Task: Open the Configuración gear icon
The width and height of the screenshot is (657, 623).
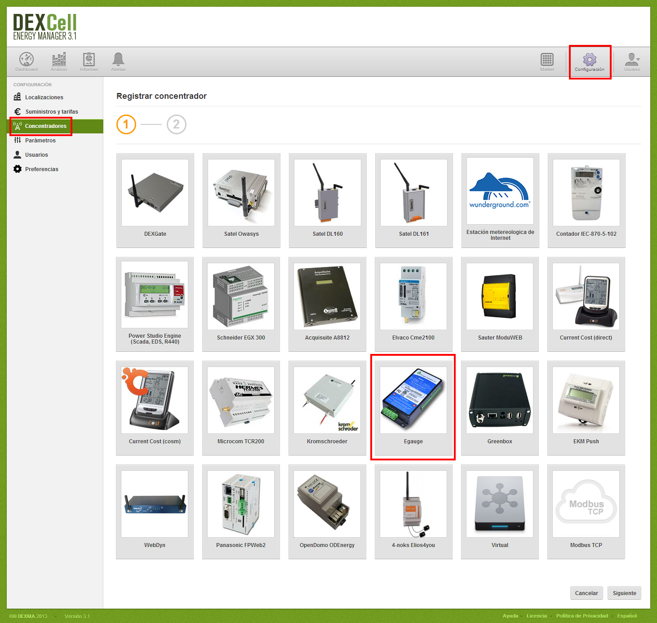Action: click(x=590, y=62)
